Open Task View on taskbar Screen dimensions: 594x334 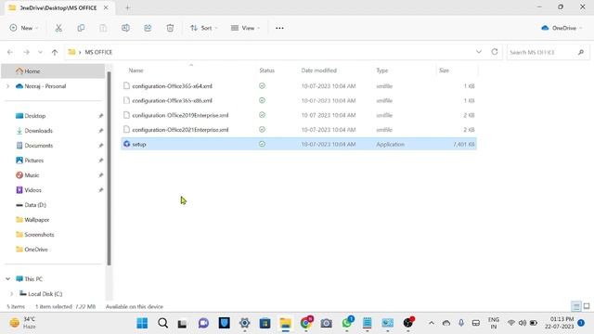[x=183, y=324]
